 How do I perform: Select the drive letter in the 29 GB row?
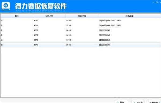coord(2,45)
